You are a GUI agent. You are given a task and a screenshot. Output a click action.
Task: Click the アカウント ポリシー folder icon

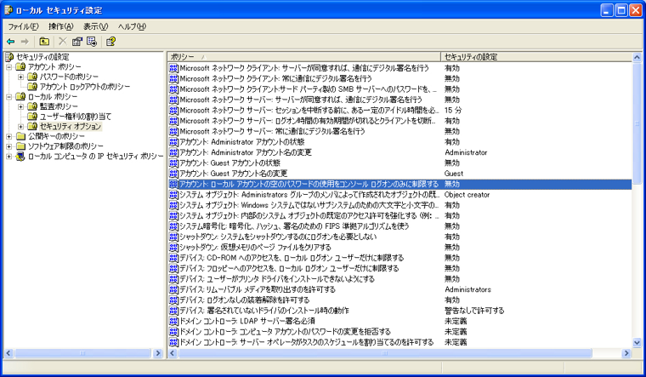point(20,67)
